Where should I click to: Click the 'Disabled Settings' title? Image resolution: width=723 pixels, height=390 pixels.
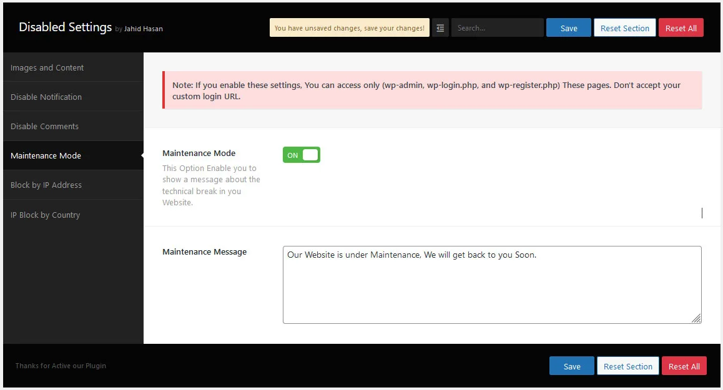click(65, 27)
